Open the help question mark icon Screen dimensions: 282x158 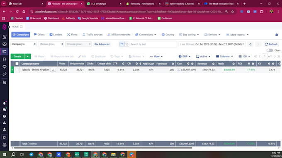tap(5, 116)
